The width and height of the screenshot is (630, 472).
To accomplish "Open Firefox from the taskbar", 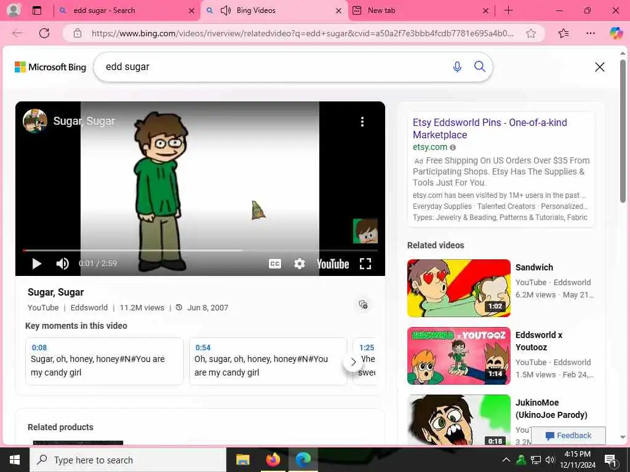I will click(273, 460).
